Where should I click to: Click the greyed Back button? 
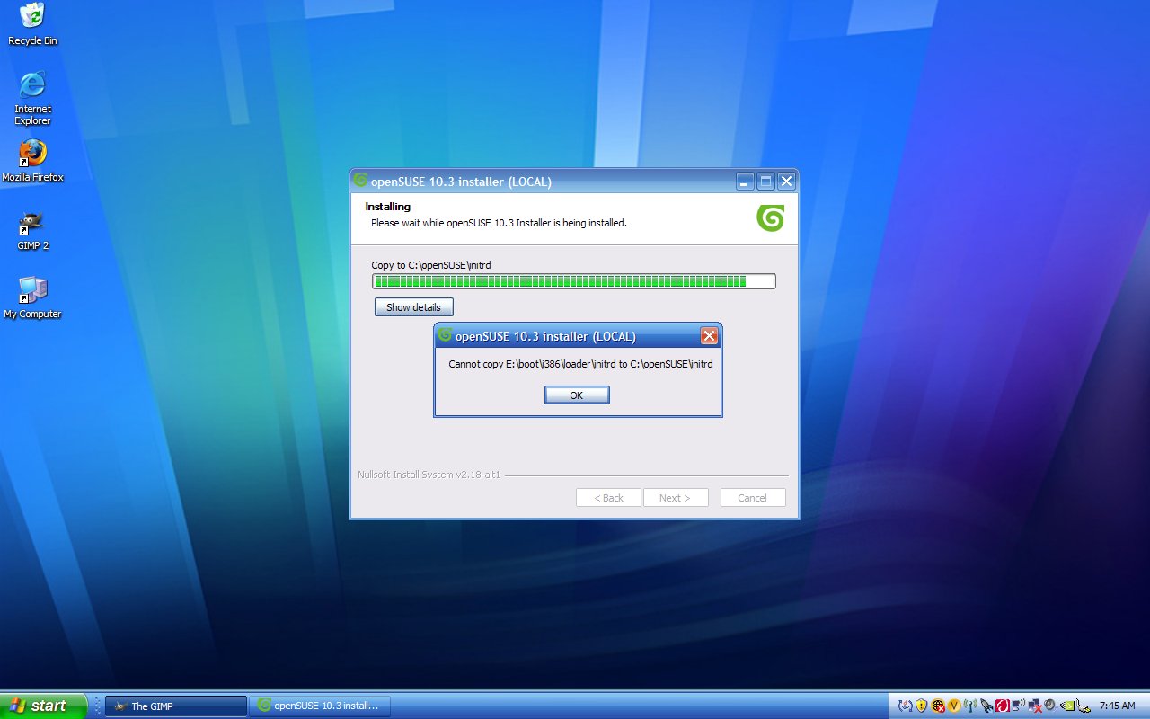(x=608, y=498)
